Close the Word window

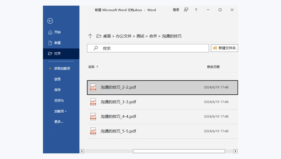(232, 10)
